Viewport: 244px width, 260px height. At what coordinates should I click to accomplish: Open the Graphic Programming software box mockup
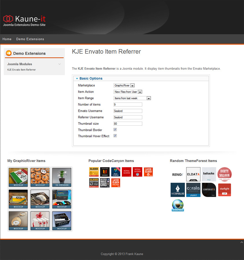tap(62, 199)
